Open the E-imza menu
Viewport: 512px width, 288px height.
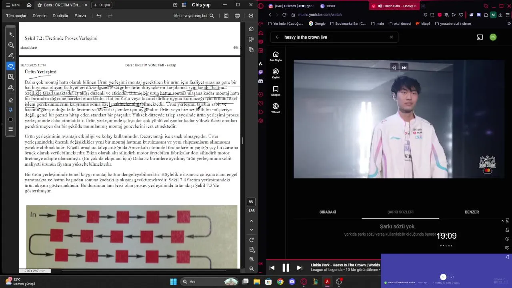click(80, 16)
